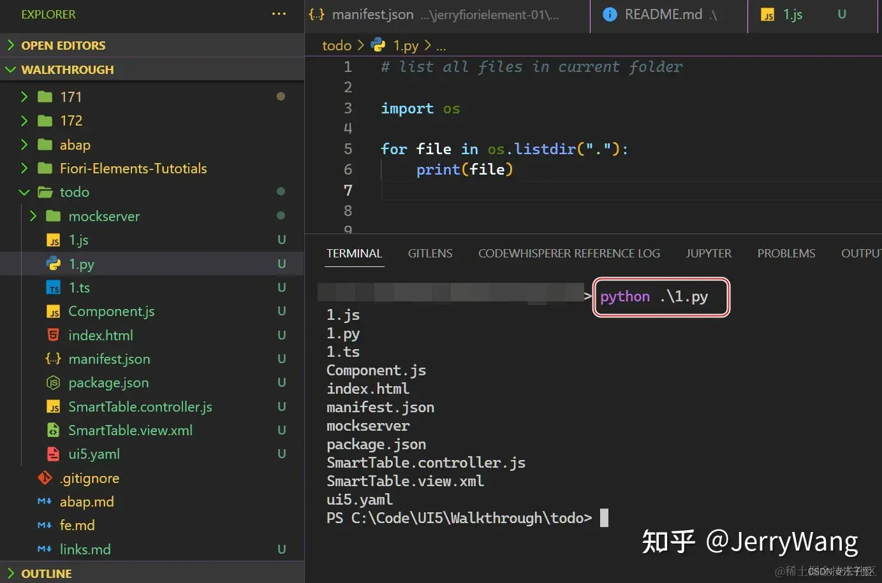The image size is (882, 583).
Task: Open .gitignore from the Explorer
Action: 152,478
